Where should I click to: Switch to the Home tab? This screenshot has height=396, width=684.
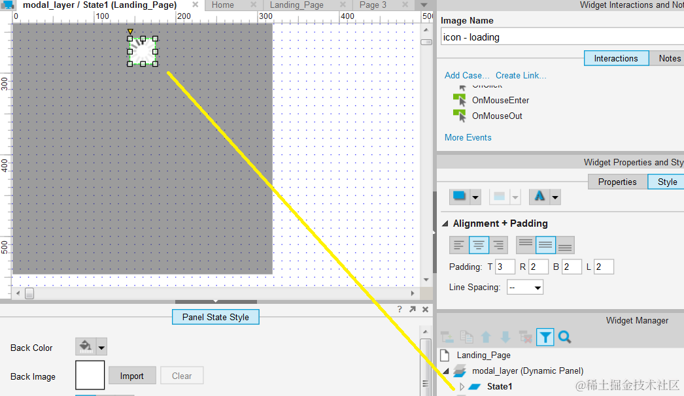pos(223,5)
